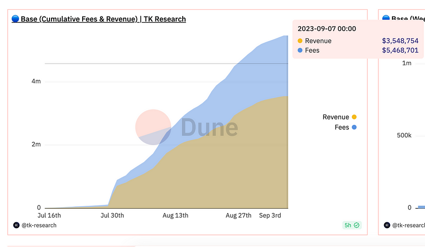425x247 pixels.
Task: Click the Jul 30th x-axis label
Action: pos(112,215)
